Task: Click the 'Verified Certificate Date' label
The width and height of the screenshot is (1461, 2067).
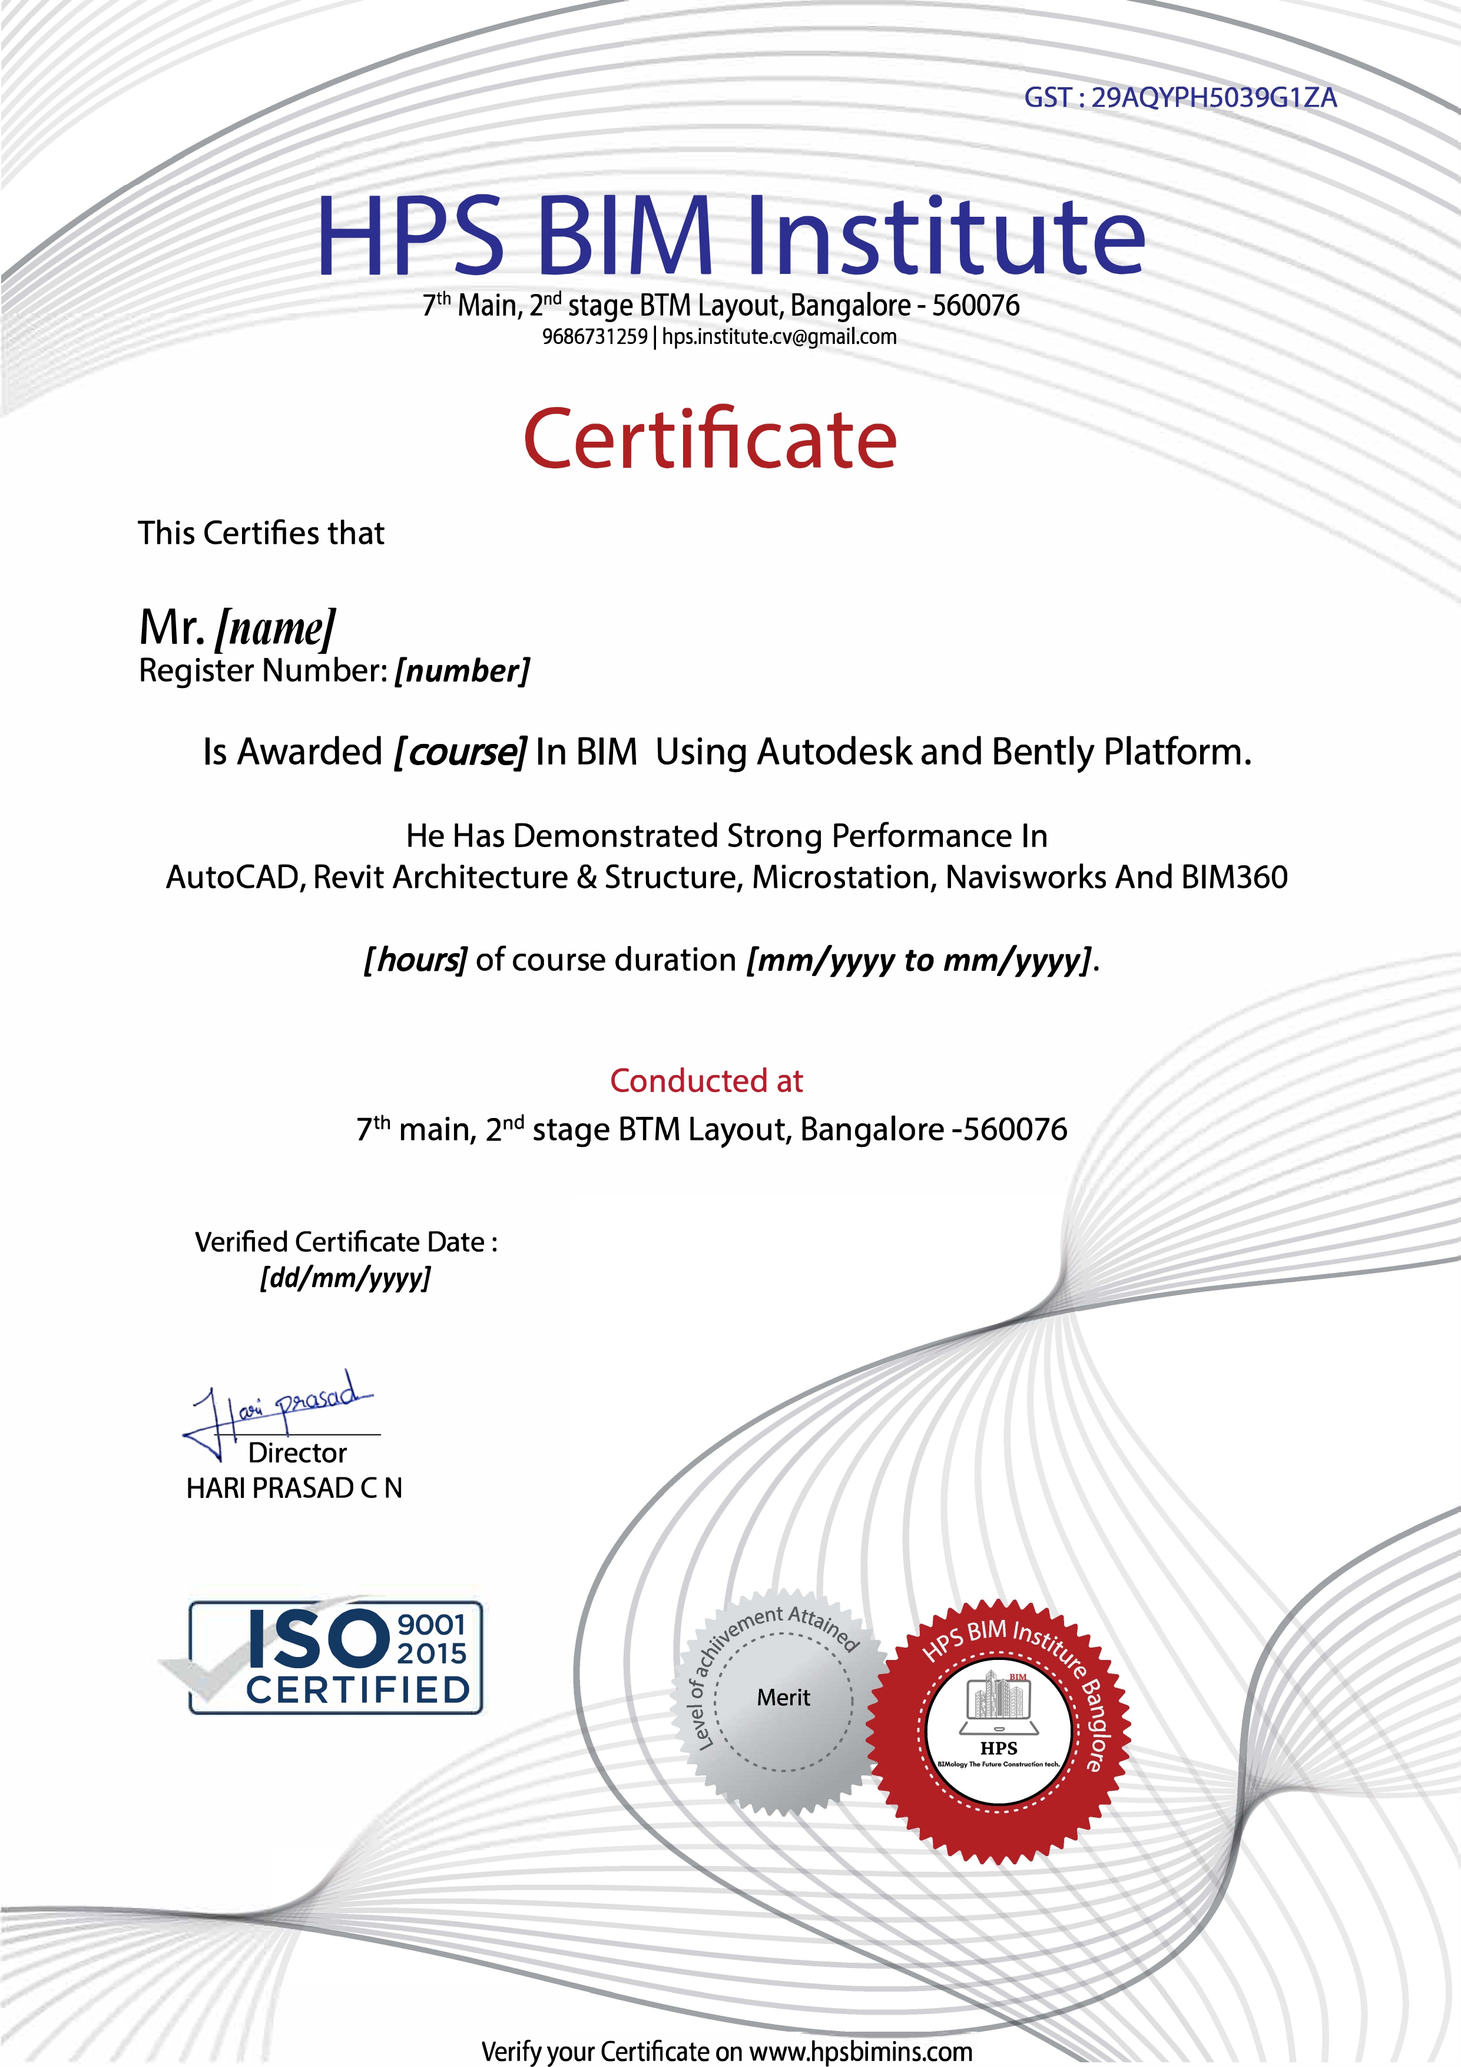Action: [x=346, y=1242]
